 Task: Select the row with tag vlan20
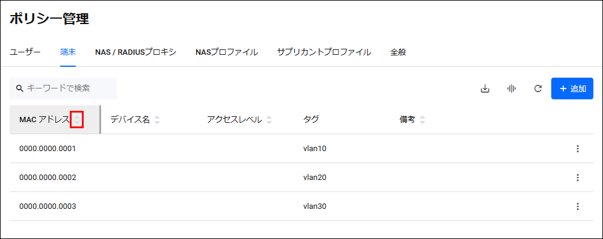pos(301,178)
